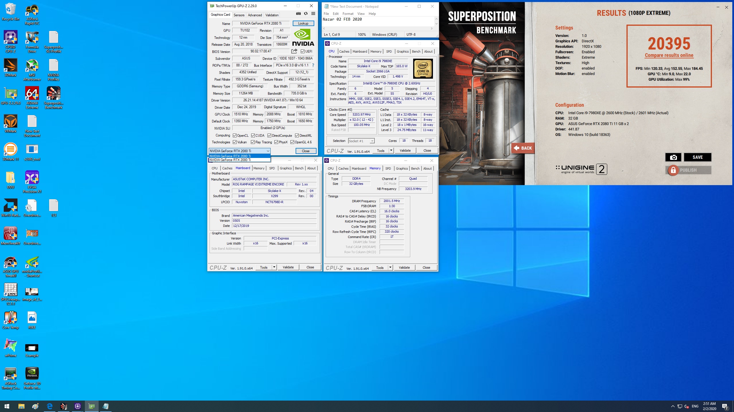734x412 pixels.
Task: Open ASRock Rapid OC desktop shortcut
Action: point(32,14)
